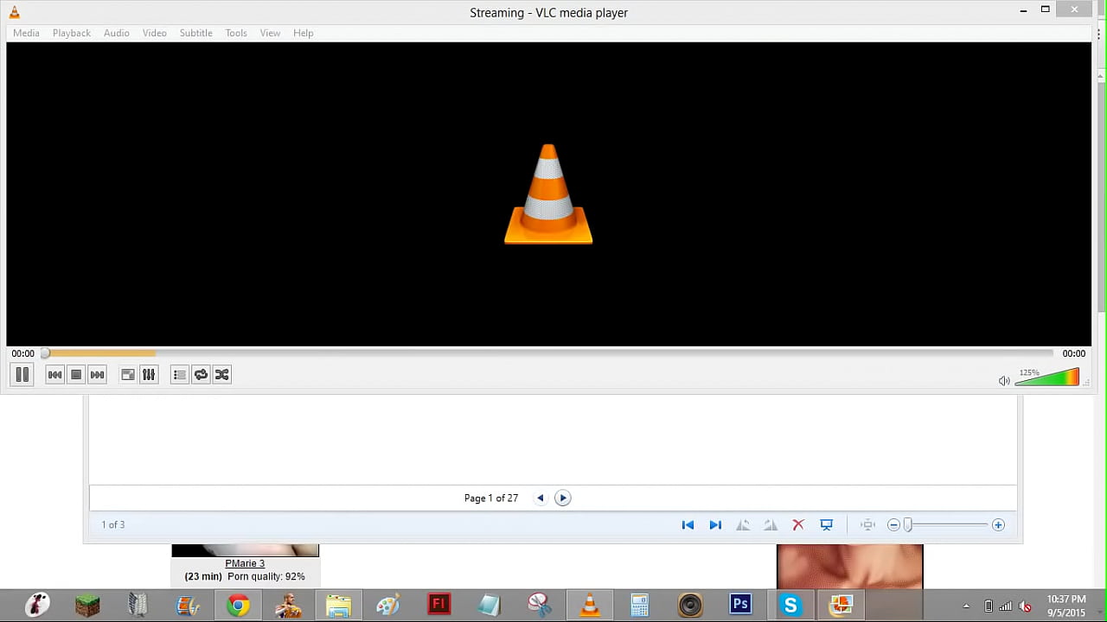Switch to VLC via its taskbar icon

click(590, 606)
